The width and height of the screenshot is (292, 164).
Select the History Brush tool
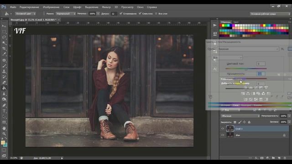[x=4, y=77]
